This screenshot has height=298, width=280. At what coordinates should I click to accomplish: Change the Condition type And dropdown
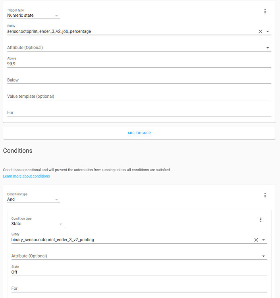(x=33, y=197)
